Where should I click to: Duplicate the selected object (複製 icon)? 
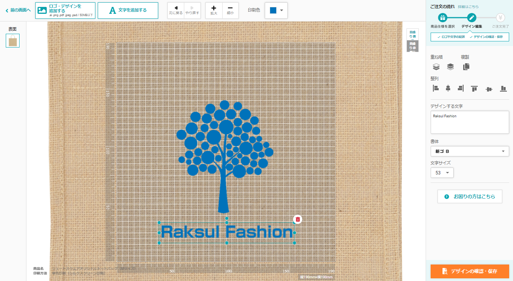466,67
